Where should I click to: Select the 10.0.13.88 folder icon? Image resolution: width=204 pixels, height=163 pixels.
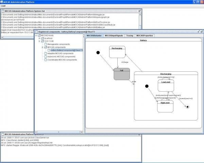[x=42, y=41]
